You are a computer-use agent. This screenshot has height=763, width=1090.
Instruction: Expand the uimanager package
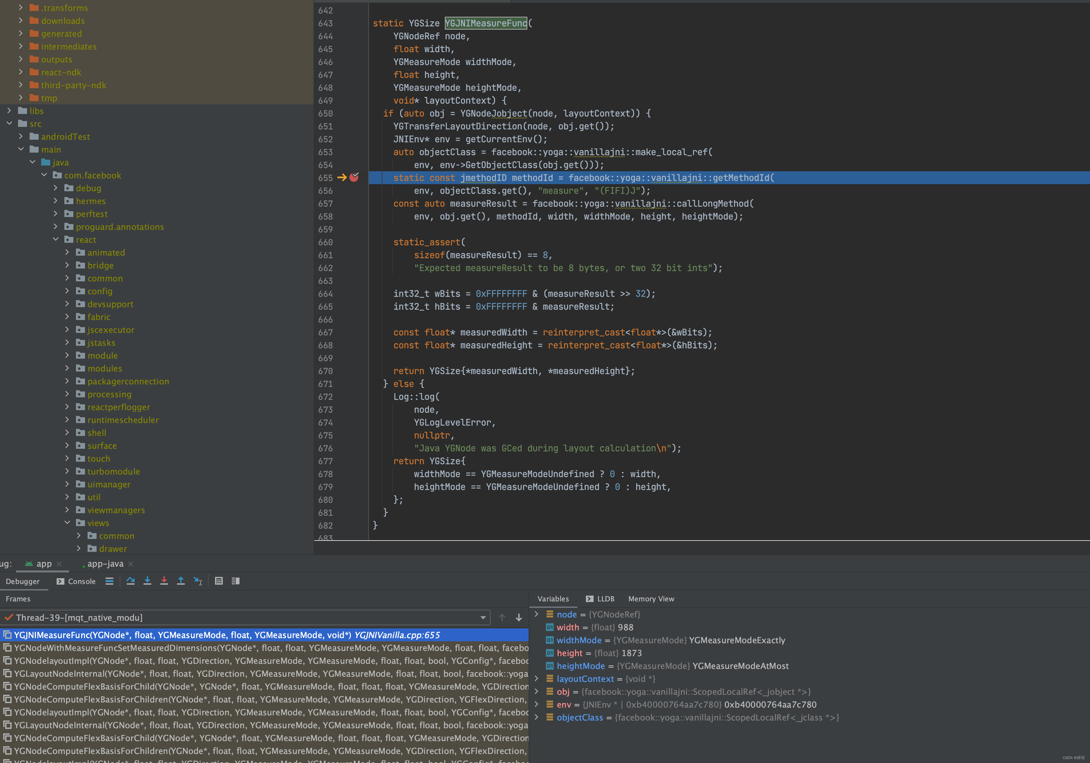[x=67, y=484]
